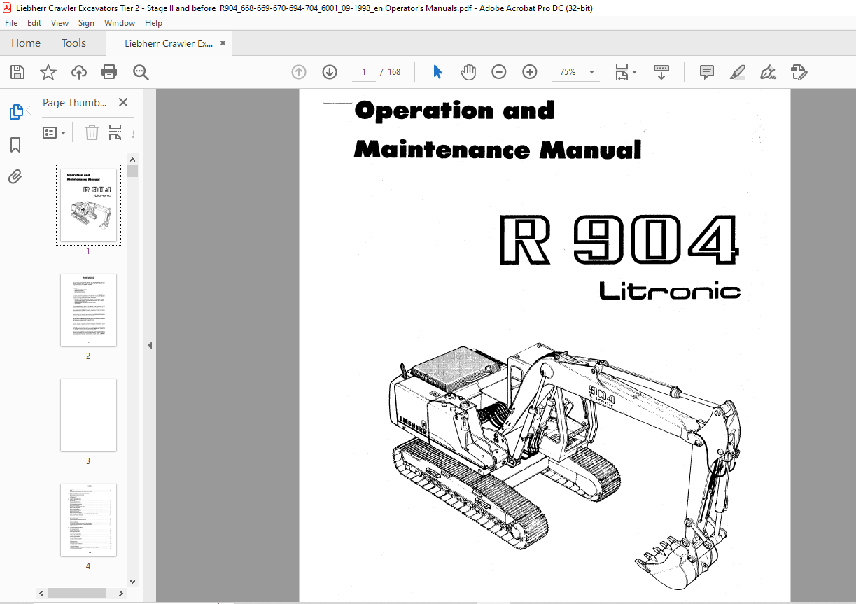Viewport: 856px width, 604px height.
Task: Click the trash icon in thumbnails panel
Action: (x=92, y=132)
